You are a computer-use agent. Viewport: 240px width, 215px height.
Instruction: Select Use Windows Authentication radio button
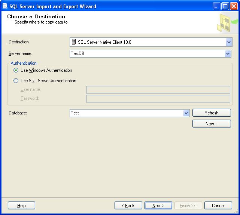[16, 70]
